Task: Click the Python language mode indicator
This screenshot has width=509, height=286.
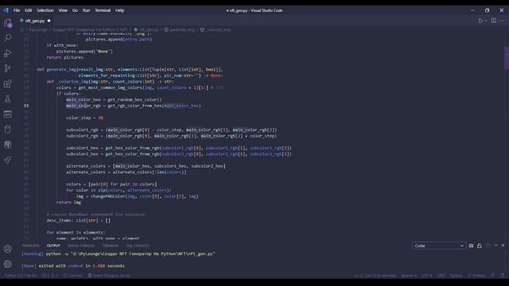Action: 457,276
